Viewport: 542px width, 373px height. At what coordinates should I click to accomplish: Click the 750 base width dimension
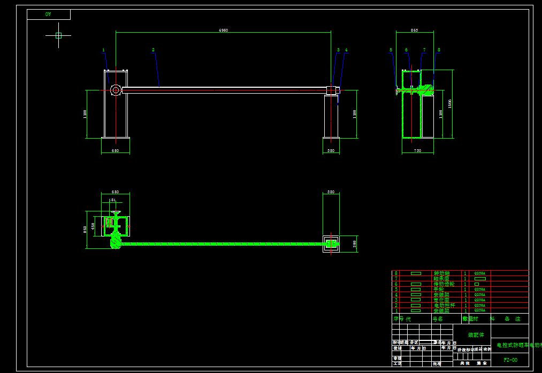click(417, 151)
